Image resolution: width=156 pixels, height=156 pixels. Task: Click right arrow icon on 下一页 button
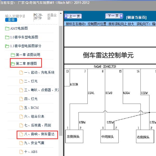point(121,16)
